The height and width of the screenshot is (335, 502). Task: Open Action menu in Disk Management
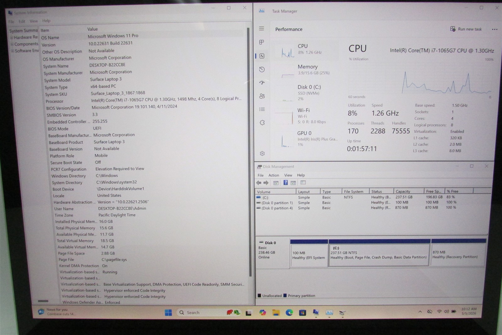(274, 175)
